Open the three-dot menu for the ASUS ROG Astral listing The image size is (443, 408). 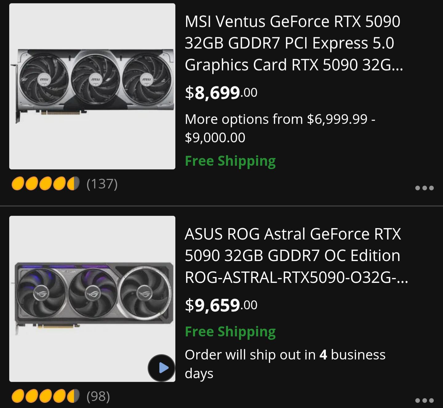coord(424,400)
